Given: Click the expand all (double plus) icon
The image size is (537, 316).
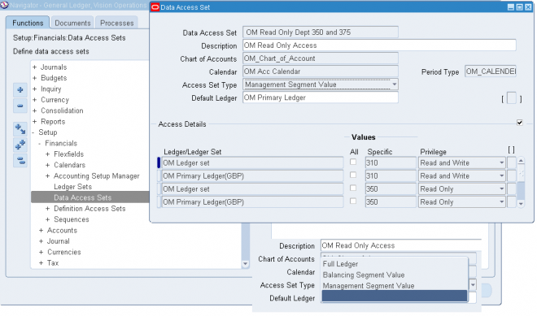Looking at the screenshot, I should 20,145.
